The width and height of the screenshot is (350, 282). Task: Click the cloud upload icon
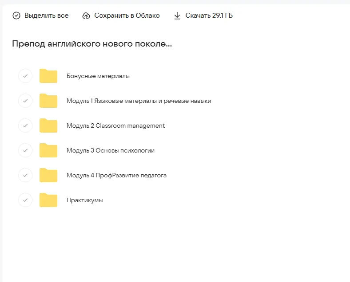86,16
